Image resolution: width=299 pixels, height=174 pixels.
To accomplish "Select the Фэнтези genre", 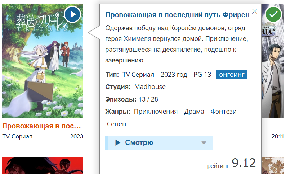I will coord(223,112).
